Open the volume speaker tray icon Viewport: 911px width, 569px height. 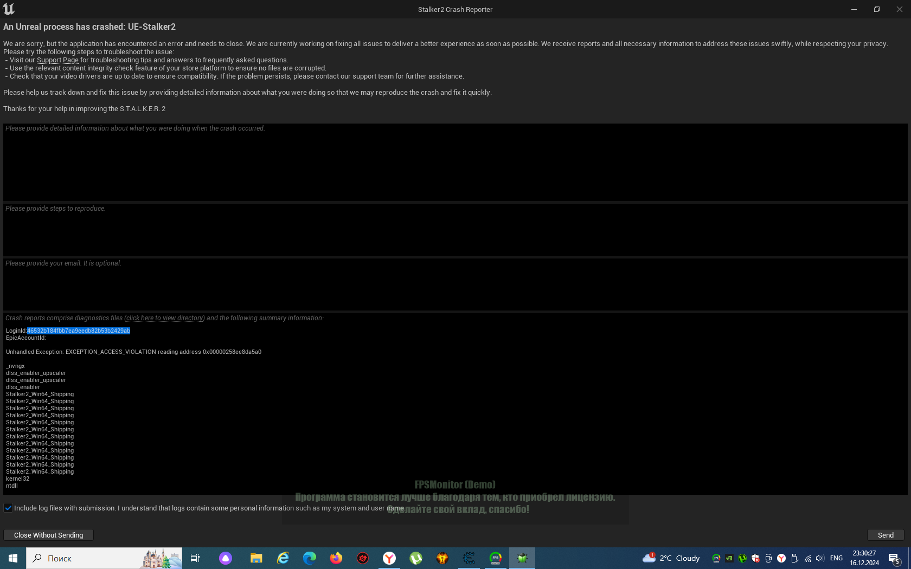[x=820, y=558]
